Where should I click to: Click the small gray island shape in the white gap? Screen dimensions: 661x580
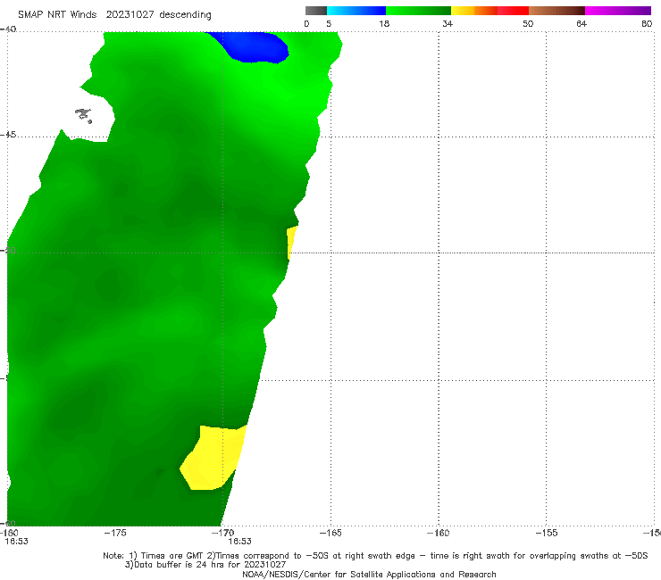(83, 114)
